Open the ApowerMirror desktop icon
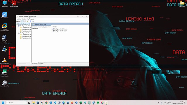 pos(5,15)
